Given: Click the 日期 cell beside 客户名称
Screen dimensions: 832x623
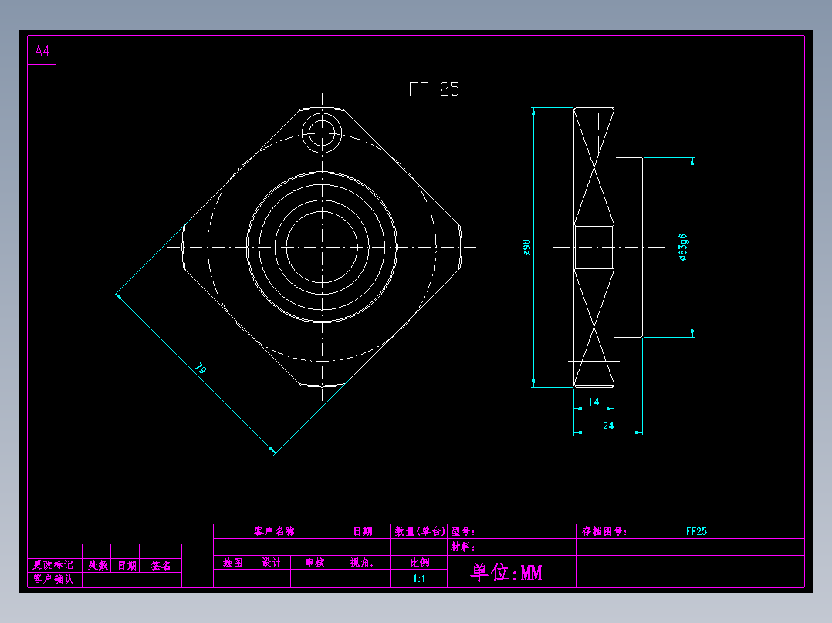Looking at the screenshot, I should [363, 531].
